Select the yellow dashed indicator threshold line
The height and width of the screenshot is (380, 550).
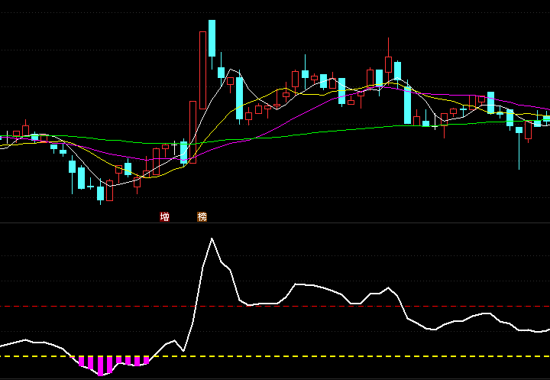275,356
